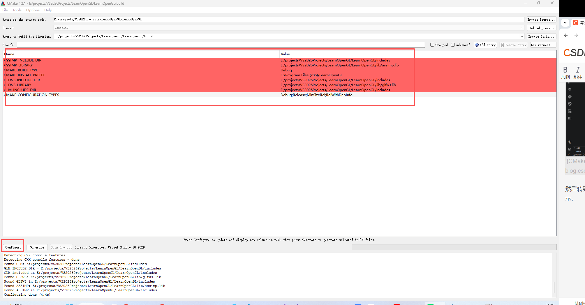Click Reload presets button
Image resolution: width=585 pixels, height=305 pixels.
click(x=541, y=28)
